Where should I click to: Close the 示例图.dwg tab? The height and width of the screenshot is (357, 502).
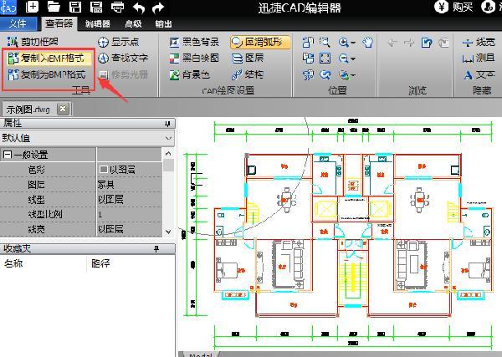tap(63, 109)
